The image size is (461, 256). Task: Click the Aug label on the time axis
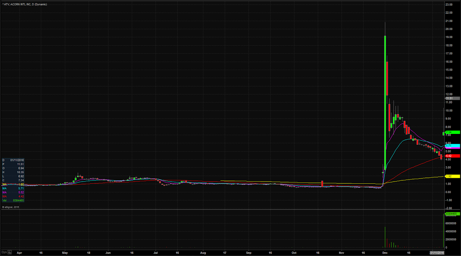203,253
